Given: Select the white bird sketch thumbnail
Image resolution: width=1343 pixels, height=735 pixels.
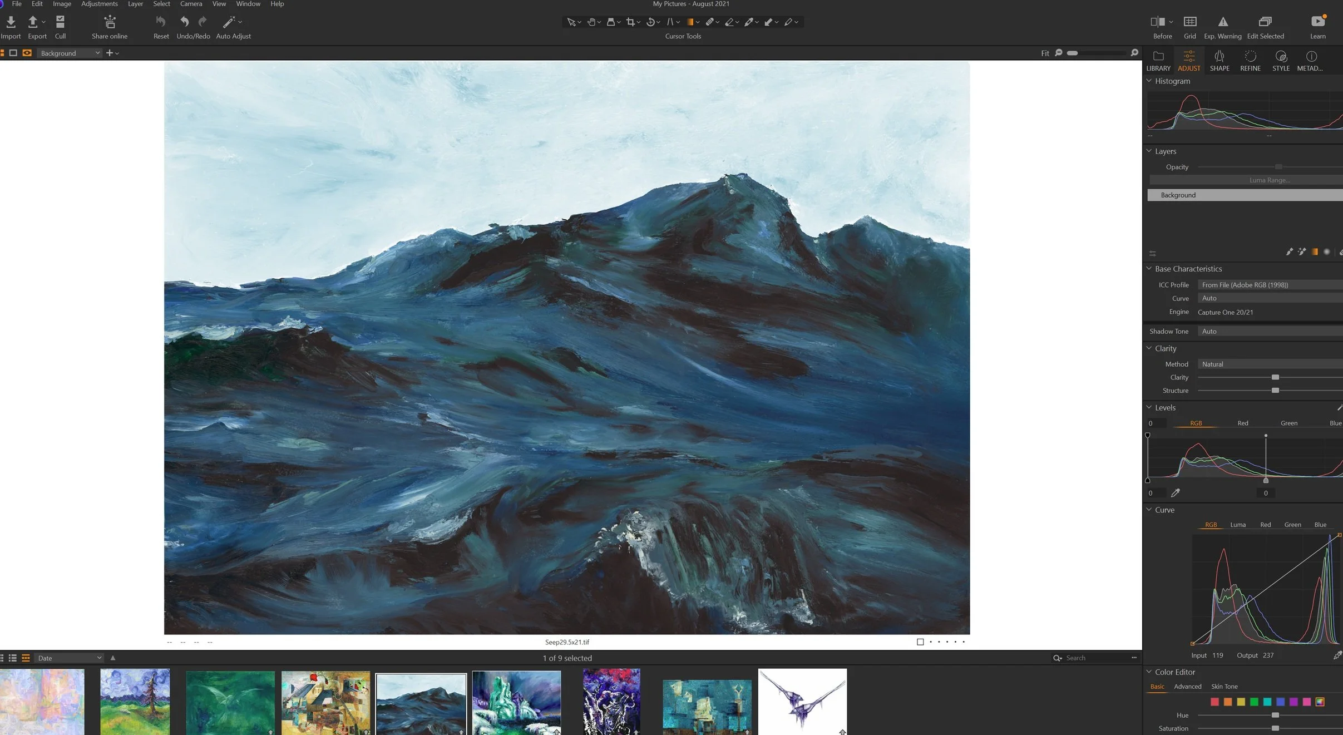Looking at the screenshot, I should [x=802, y=701].
